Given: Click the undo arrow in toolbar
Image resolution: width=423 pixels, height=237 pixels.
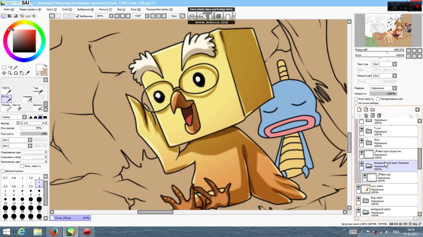Looking at the screenshot, I should pyautogui.click(x=52, y=16).
